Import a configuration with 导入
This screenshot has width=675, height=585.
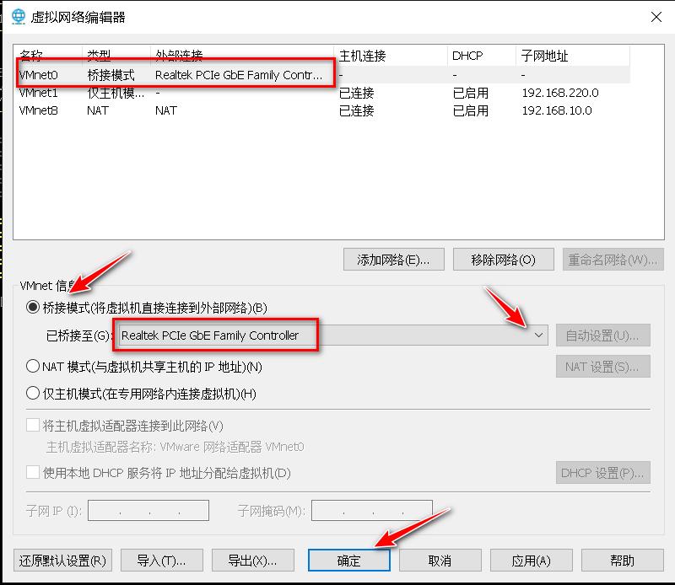click(x=161, y=560)
